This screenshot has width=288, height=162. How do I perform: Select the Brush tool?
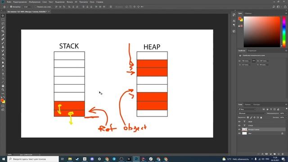(3, 43)
